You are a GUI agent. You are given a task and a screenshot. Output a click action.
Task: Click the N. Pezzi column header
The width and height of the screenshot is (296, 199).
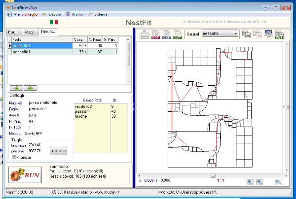pos(95,39)
